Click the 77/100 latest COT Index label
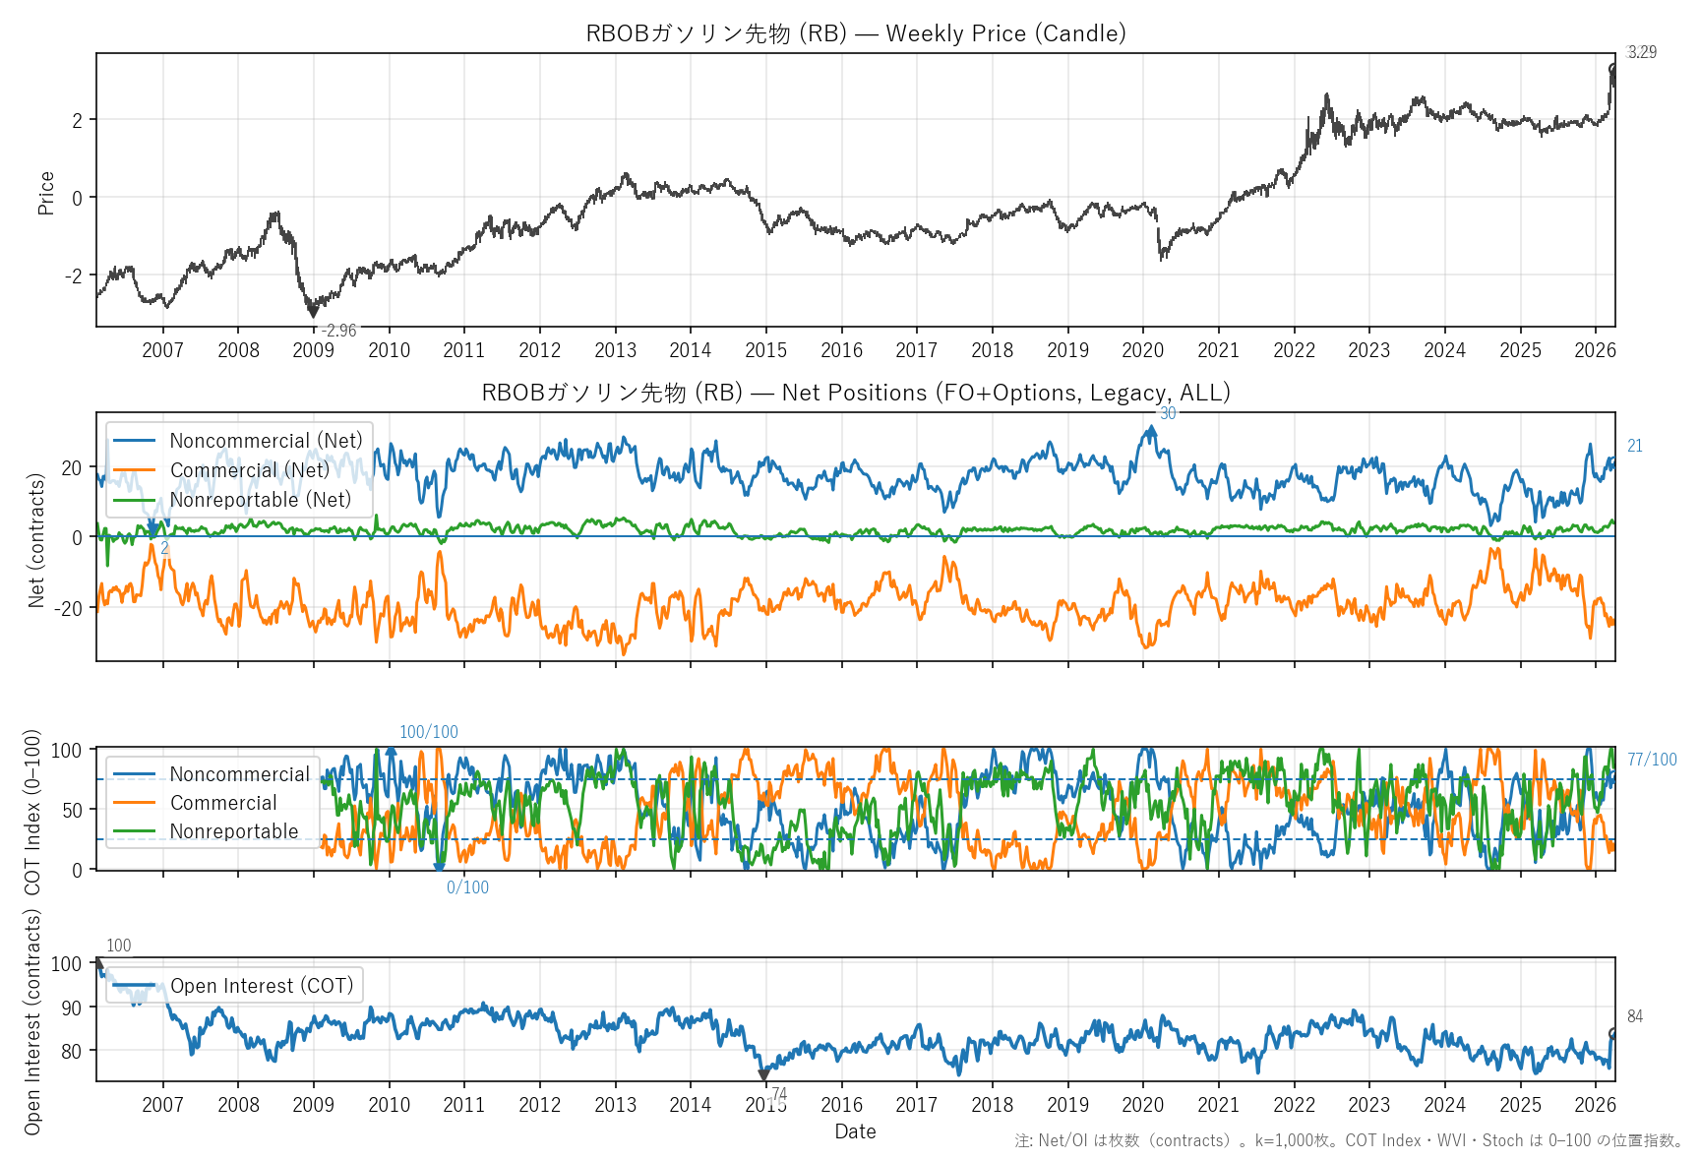 click(x=1651, y=760)
